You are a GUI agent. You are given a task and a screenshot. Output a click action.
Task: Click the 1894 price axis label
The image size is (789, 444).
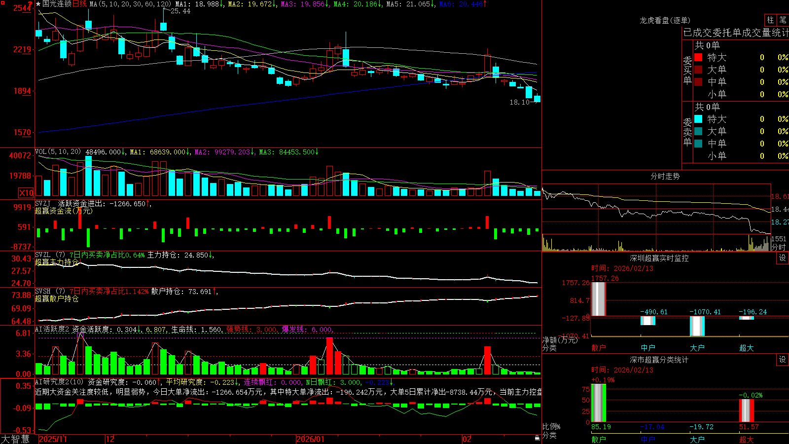tap(22, 91)
